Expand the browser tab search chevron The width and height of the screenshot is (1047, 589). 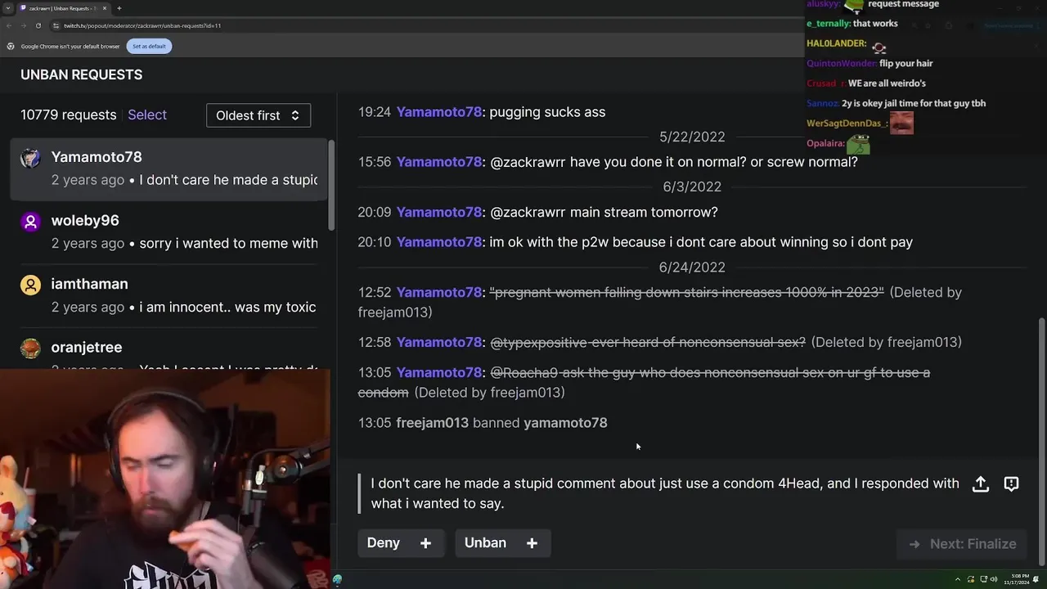8,8
